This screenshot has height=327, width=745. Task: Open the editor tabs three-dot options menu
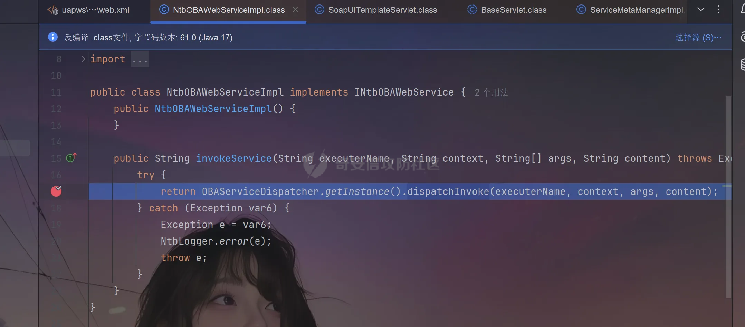(718, 10)
